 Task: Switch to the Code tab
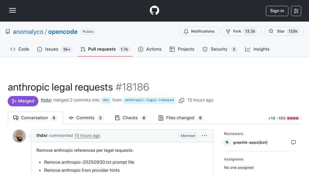20,49
